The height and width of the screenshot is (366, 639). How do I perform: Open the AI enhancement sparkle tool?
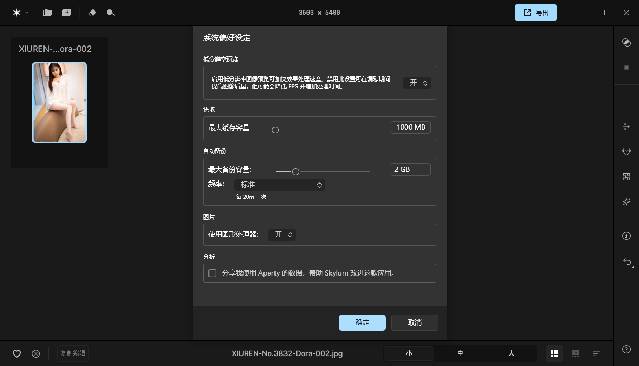click(x=626, y=201)
